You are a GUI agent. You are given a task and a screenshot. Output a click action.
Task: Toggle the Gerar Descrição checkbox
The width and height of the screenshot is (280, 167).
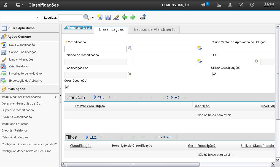coord(67,87)
